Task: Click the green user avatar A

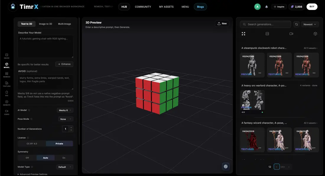Action: pos(257,6)
